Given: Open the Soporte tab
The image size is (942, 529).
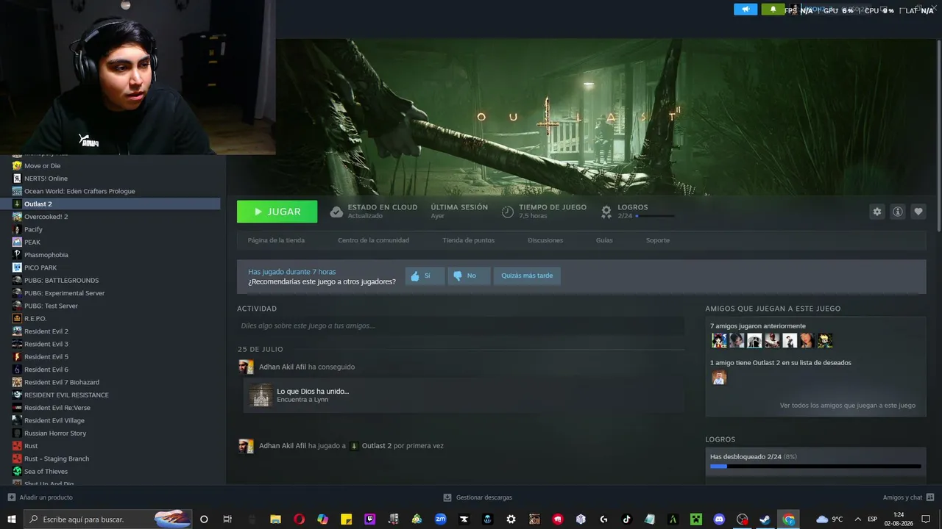Looking at the screenshot, I should (658, 240).
